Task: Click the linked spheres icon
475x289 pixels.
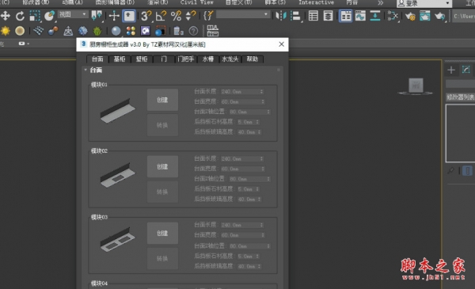Action: click(53, 31)
